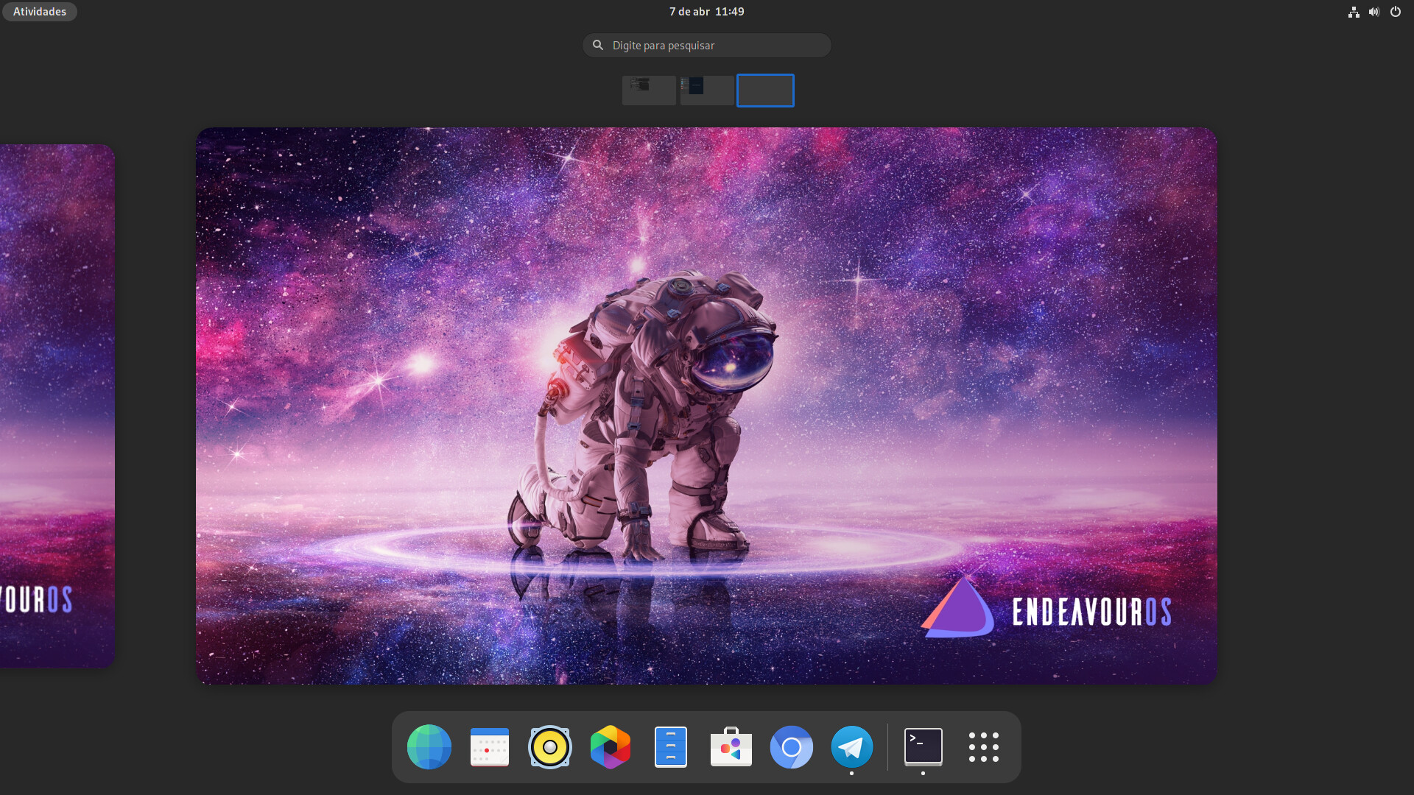The image size is (1414, 795).
Task: Click the volume icon in top bar
Action: [1374, 12]
